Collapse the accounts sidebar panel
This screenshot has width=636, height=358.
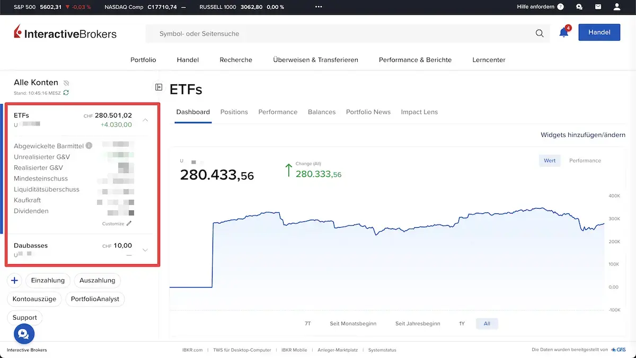(x=158, y=87)
